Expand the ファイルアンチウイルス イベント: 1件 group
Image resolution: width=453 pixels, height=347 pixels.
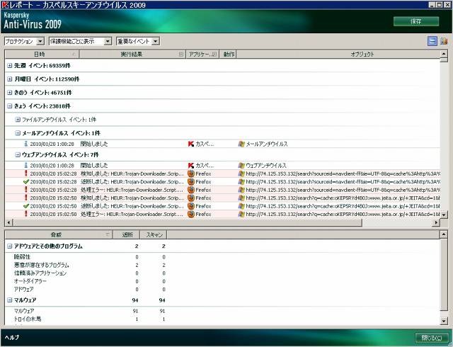click(x=18, y=120)
